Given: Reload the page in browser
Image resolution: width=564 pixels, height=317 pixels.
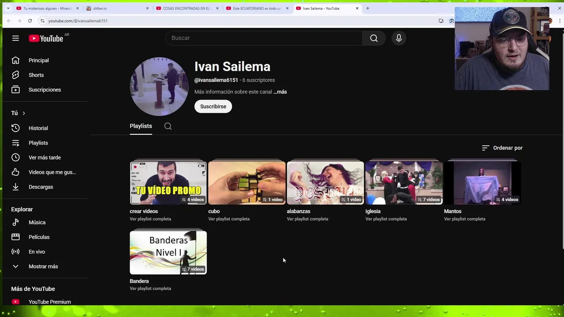Looking at the screenshot, I should click(x=30, y=21).
